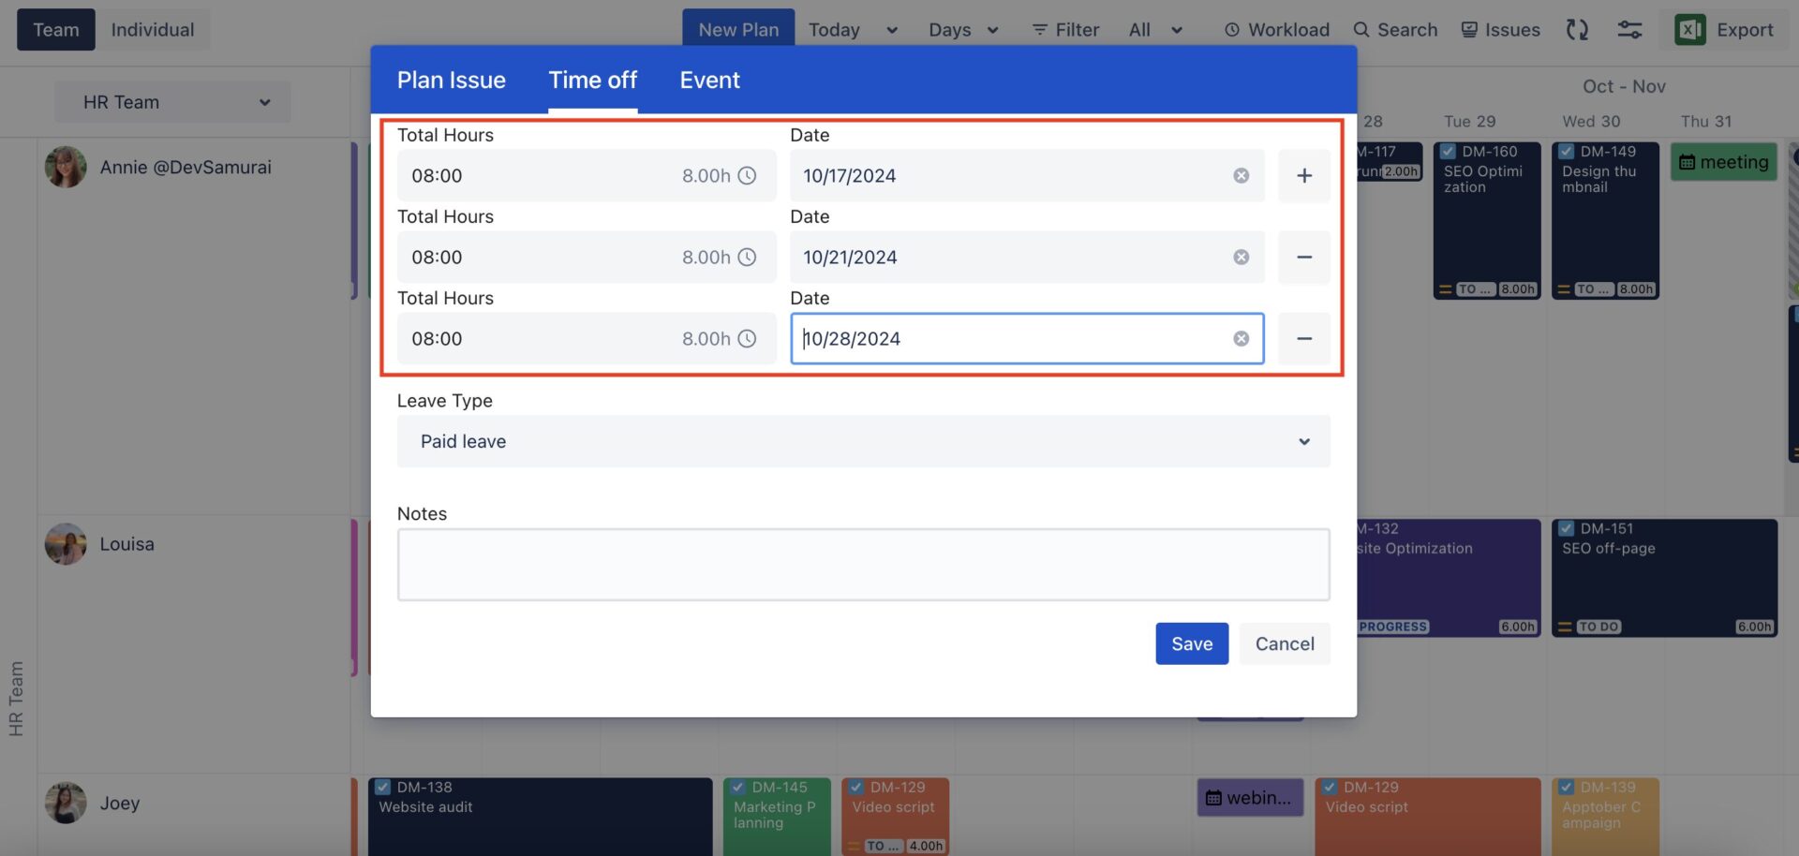Open the Filter options
The width and height of the screenshot is (1799, 856).
(1065, 29)
